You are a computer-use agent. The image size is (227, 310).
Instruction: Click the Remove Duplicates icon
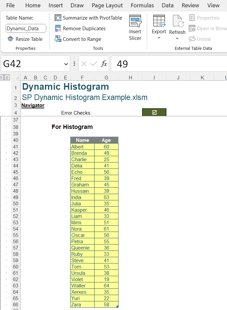tap(58, 29)
